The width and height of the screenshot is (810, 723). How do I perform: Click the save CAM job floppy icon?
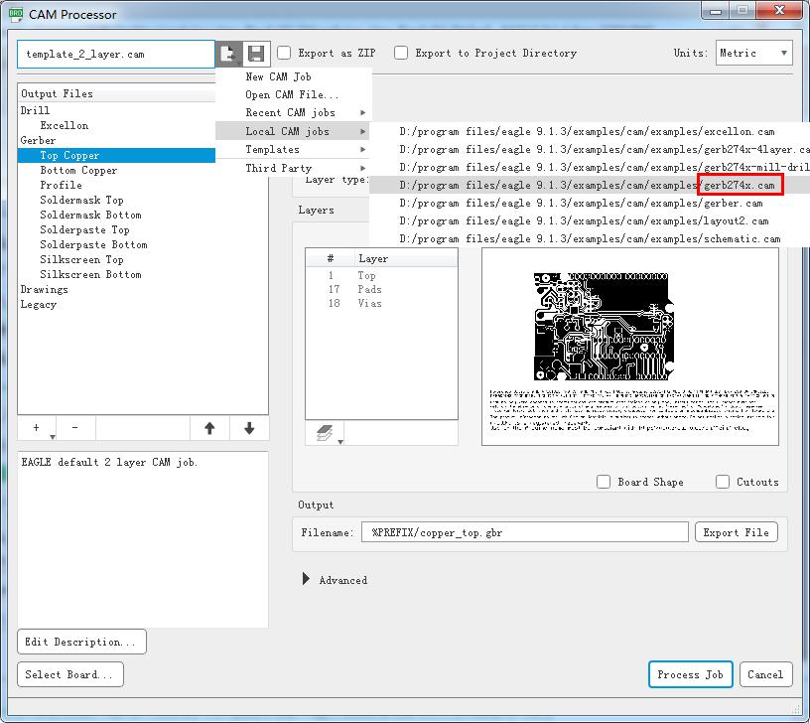coord(256,54)
